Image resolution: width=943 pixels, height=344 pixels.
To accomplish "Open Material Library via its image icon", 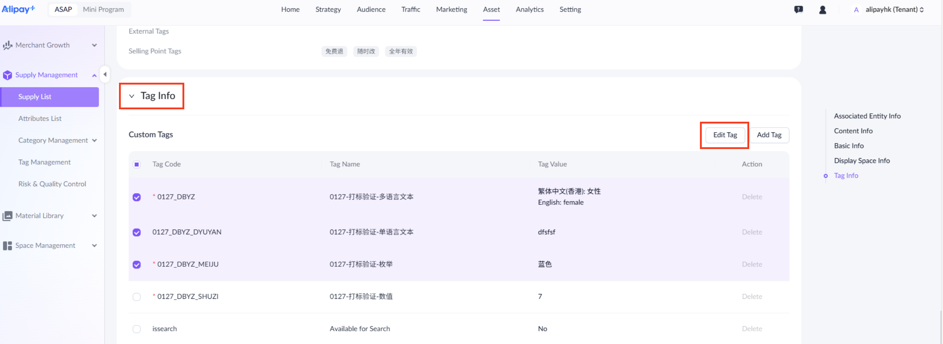I will click(x=8, y=216).
